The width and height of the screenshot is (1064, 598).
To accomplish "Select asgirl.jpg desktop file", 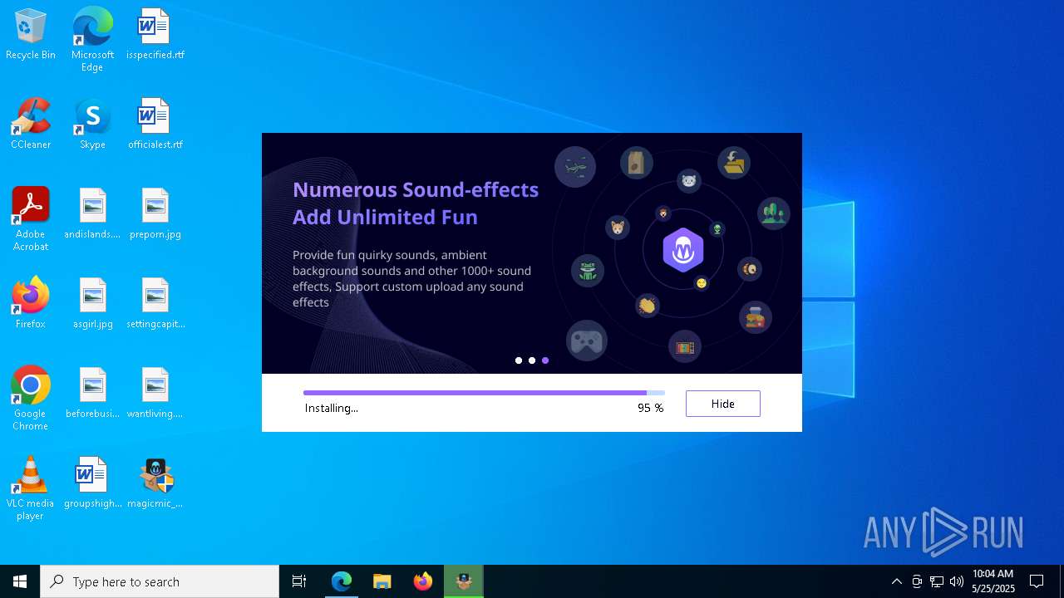I will (x=93, y=304).
